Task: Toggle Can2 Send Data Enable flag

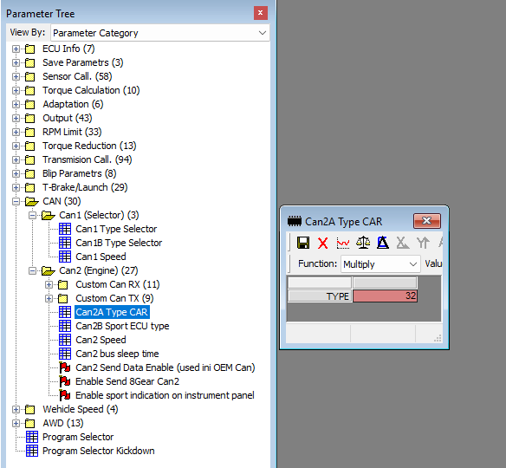Action: pos(65,367)
